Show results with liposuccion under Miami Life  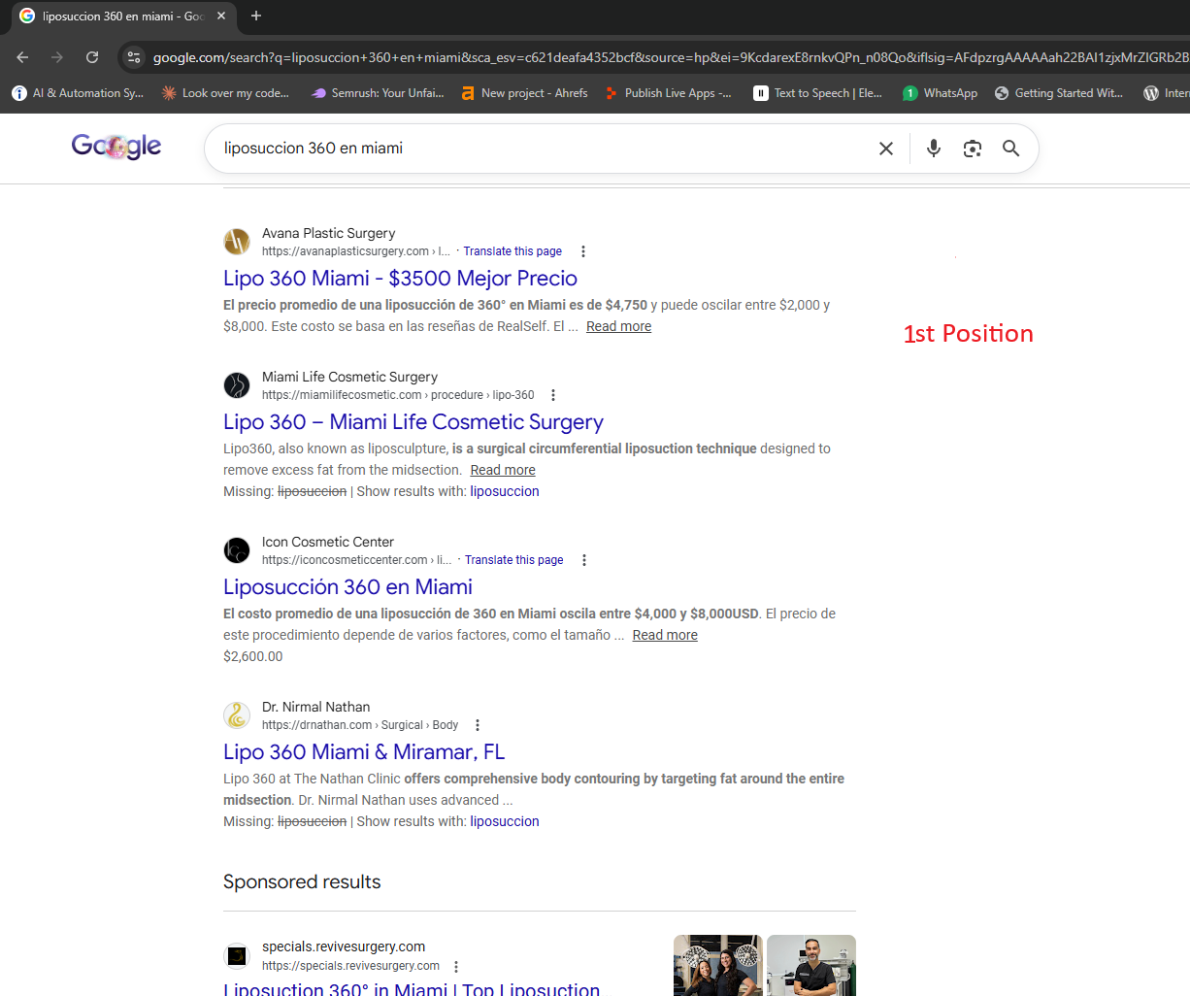(x=505, y=491)
